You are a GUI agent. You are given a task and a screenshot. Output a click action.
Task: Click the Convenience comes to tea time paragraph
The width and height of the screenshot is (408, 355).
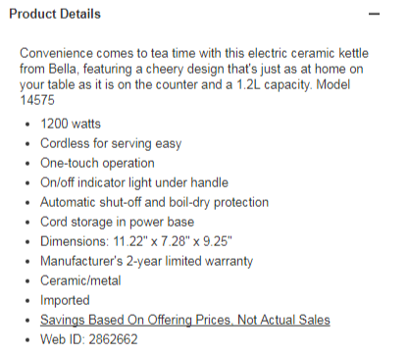(194, 76)
